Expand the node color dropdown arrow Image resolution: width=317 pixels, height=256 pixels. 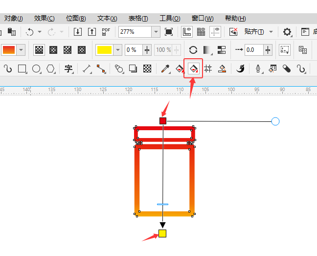tap(118, 50)
